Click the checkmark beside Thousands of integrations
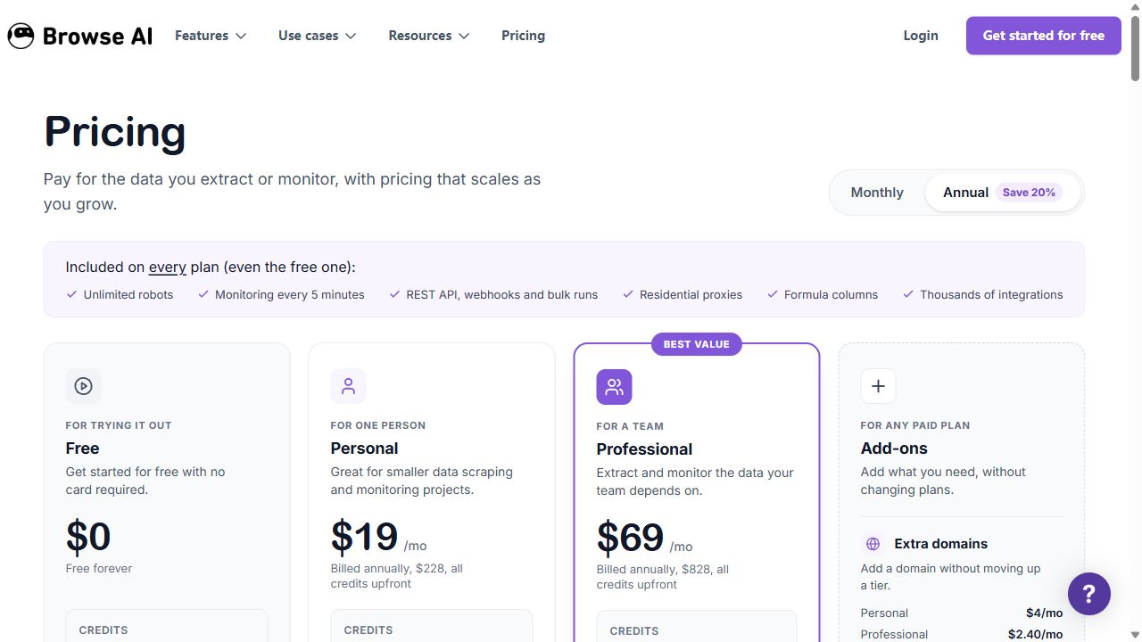1142x642 pixels. (908, 294)
